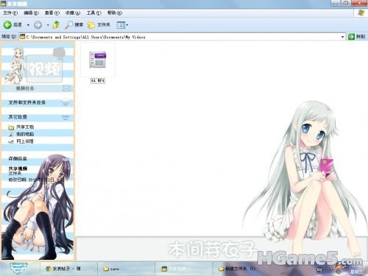Open the 帮助 (Help) menu
368x276 pixels.
(x=115, y=13)
